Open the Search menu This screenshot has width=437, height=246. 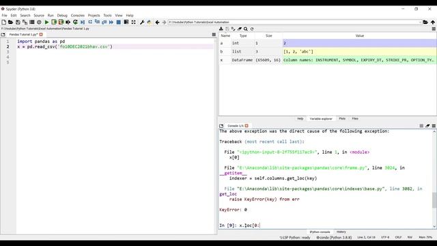[x=25, y=15]
